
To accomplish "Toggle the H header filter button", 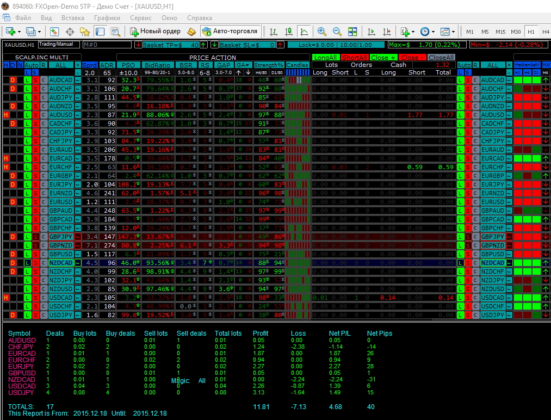I will point(6,65).
